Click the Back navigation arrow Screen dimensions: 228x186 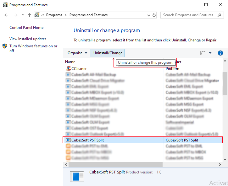coord(6,15)
